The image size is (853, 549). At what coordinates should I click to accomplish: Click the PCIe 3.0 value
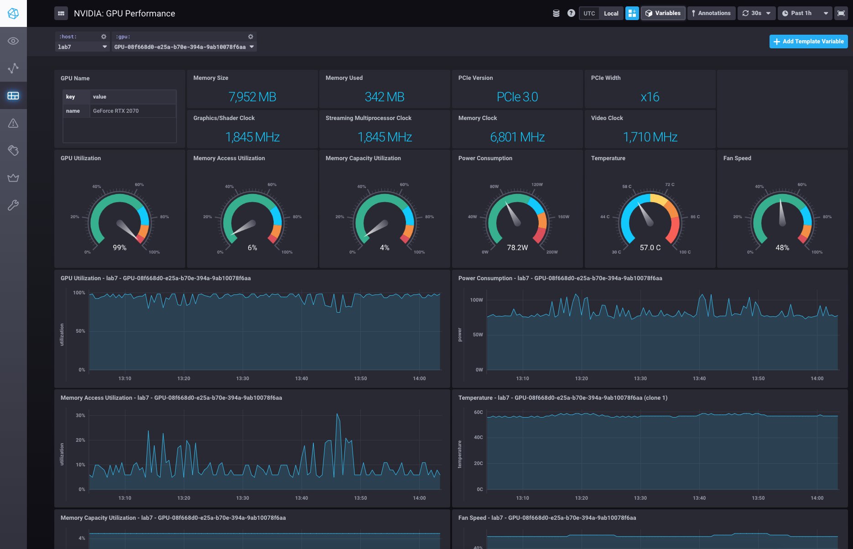(517, 97)
